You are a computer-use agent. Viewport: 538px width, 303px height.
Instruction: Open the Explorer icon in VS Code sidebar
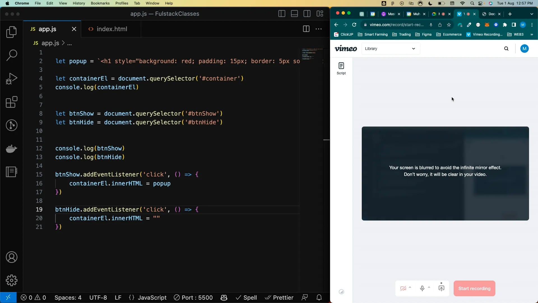(x=11, y=32)
